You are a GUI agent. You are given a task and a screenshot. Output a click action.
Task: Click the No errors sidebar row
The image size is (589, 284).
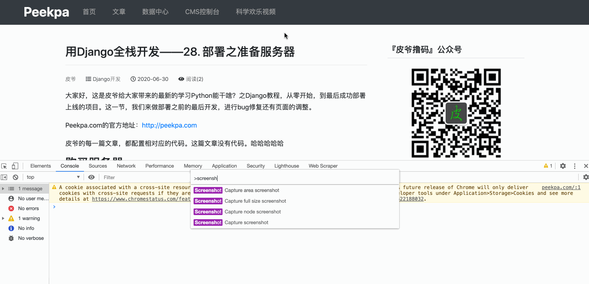point(24,208)
